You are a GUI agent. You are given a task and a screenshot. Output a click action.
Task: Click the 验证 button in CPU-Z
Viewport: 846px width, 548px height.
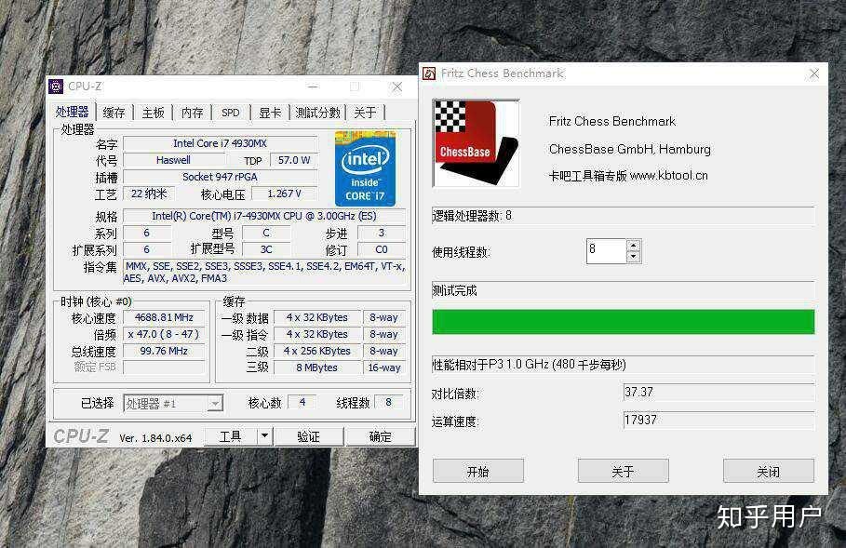309,435
